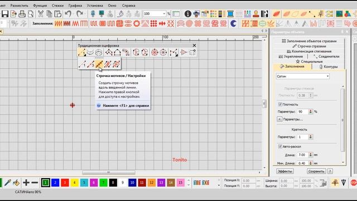357x201 pixels.
Task: Select the backstitch tool beside motif run
Action: pos(108,64)
